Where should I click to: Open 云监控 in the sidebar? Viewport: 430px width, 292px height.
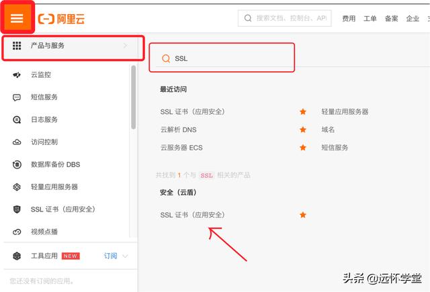click(41, 75)
